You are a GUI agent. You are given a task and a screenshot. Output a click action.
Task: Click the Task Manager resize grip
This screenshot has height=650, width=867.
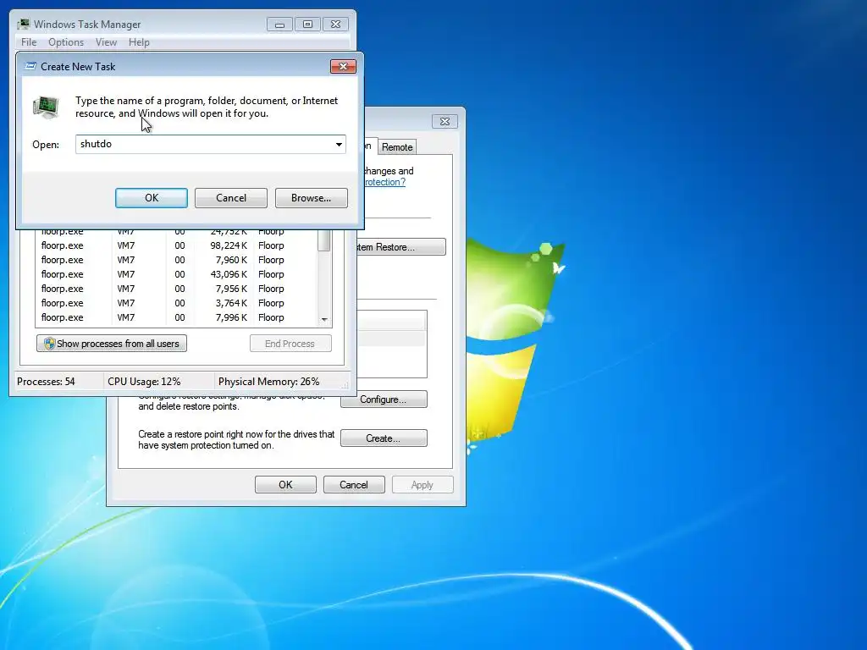click(x=345, y=385)
